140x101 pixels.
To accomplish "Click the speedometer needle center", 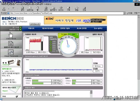I will (x=68, y=46).
